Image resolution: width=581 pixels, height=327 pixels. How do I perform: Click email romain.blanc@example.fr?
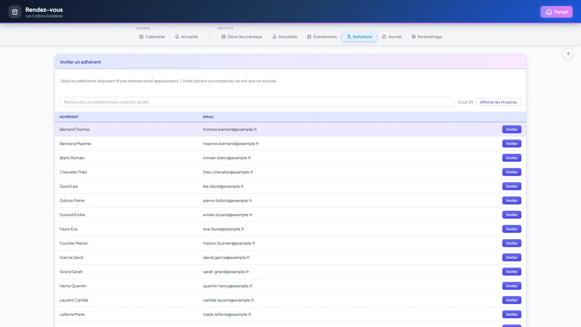(227, 158)
